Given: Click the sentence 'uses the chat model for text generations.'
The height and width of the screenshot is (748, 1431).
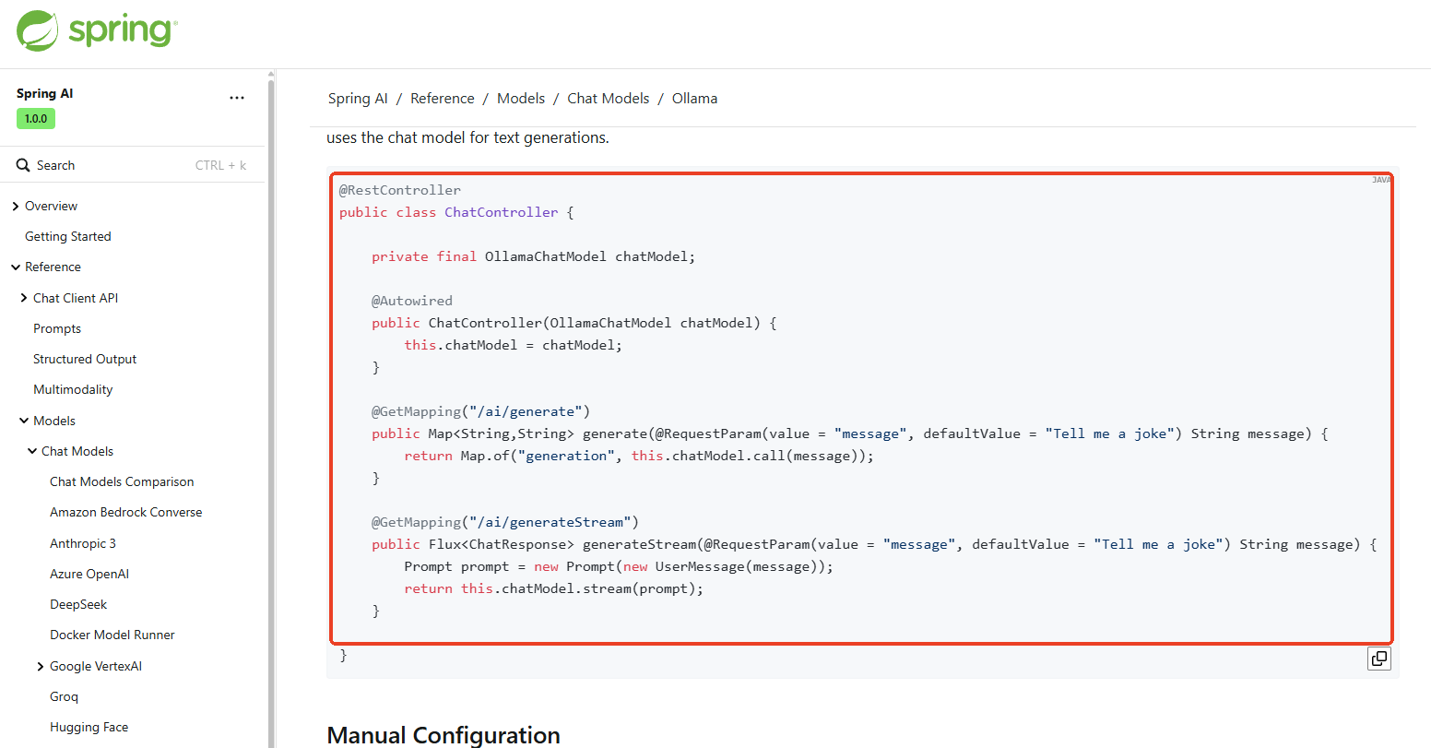Looking at the screenshot, I should [467, 137].
